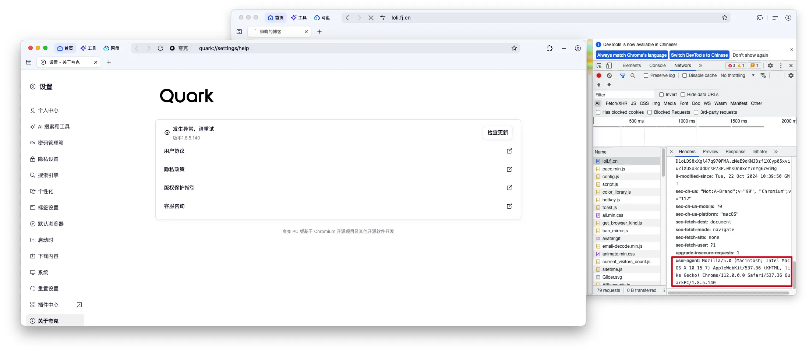809x353 pixels.
Task: Toggle tab sidebar icon beside settings tab
Action: click(29, 62)
